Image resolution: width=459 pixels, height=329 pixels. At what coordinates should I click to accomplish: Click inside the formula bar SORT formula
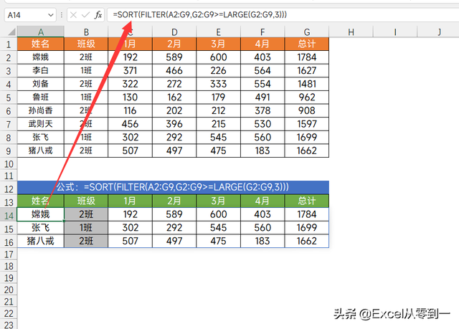200,14
